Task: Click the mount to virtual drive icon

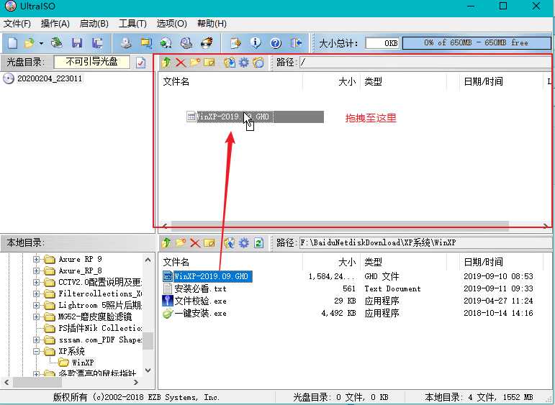Action: pyautogui.click(x=186, y=43)
